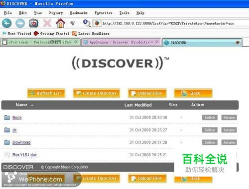Image resolution: width=249 pixels, height=189 pixels.
Task: Open the Download folder link
Action: click(x=21, y=142)
